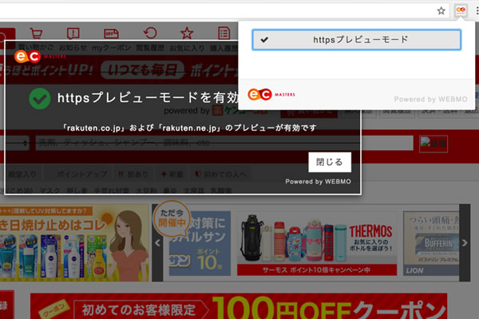
Task: Click the bookmark star in address bar
Action: tap(441, 10)
